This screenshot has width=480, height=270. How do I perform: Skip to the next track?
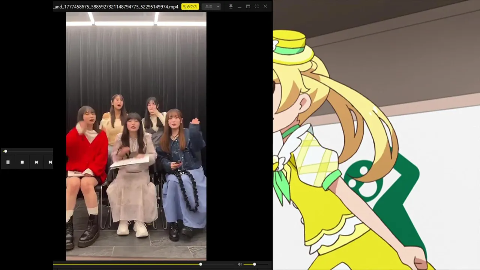(50, 162)
